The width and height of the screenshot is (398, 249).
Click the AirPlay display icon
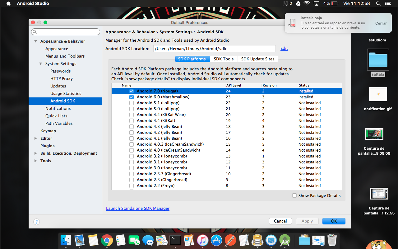(317, 3)
